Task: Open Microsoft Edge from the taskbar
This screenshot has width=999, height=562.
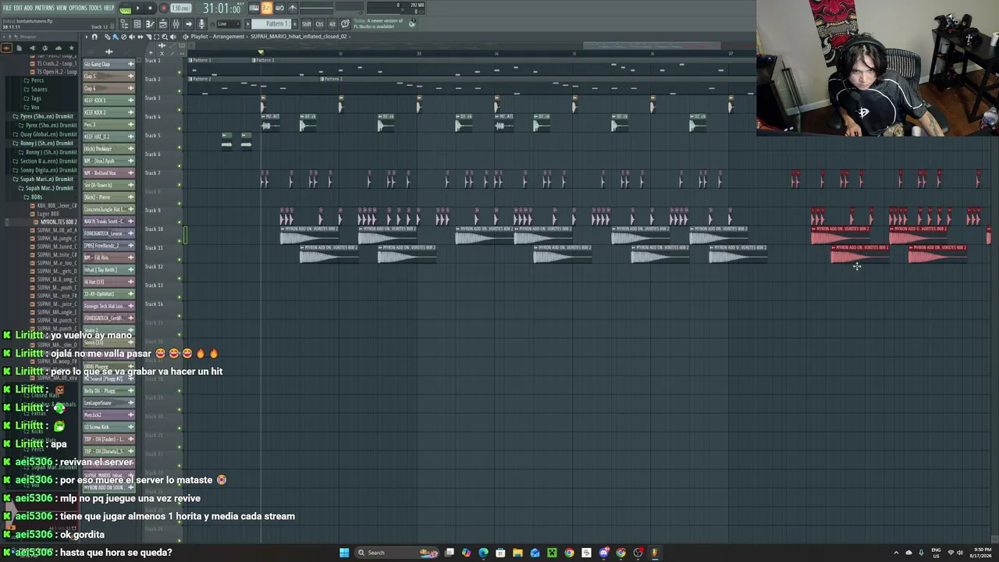Action: tap(483, 553)
